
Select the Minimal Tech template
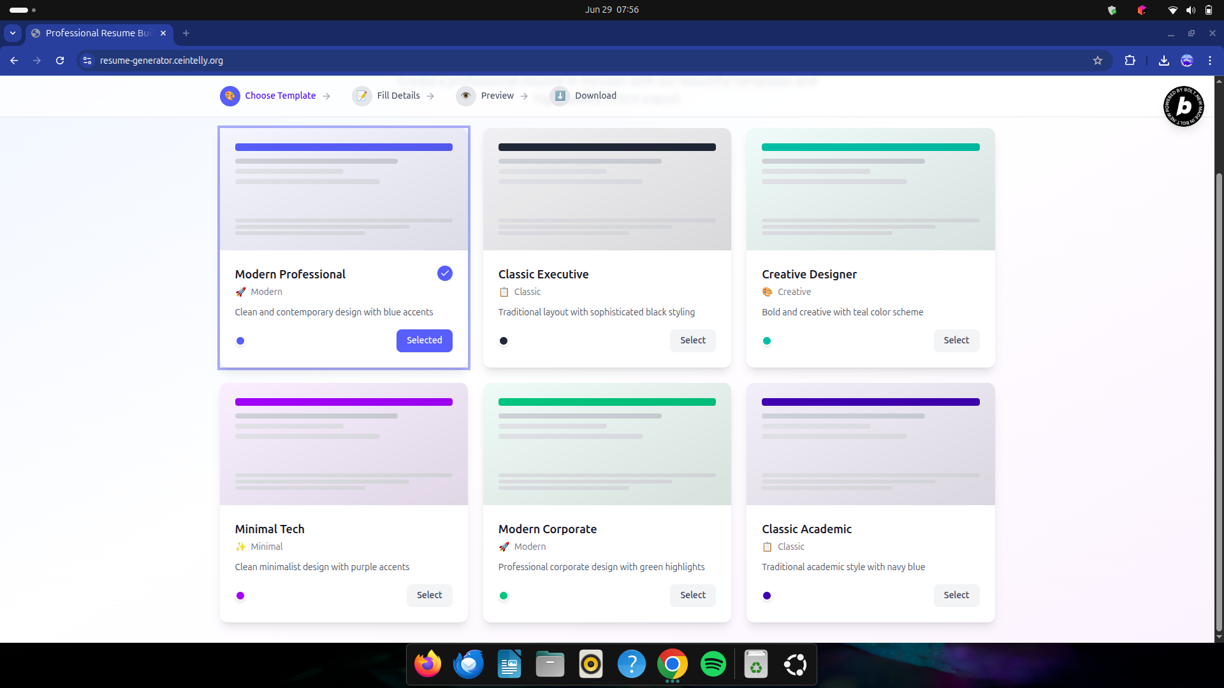[429, 595]
